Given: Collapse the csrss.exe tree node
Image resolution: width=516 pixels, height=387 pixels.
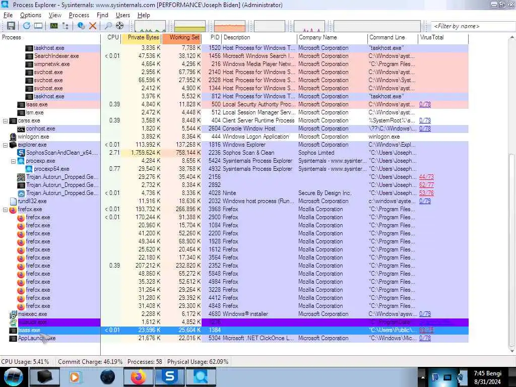Looking at the screenshot, I should coord(5,121).
